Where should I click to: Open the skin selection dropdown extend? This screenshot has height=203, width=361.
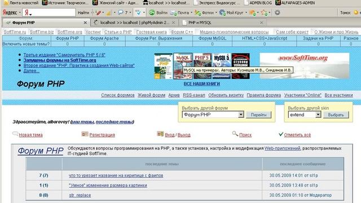[305, 114]
